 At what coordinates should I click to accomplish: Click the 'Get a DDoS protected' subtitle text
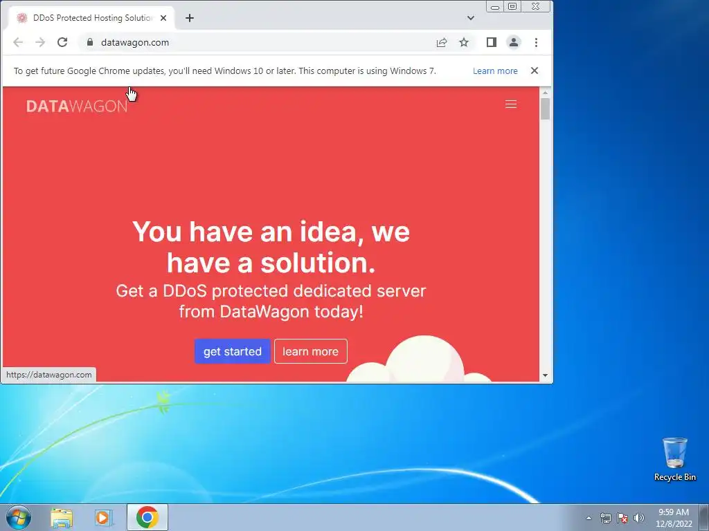point(271,301)
